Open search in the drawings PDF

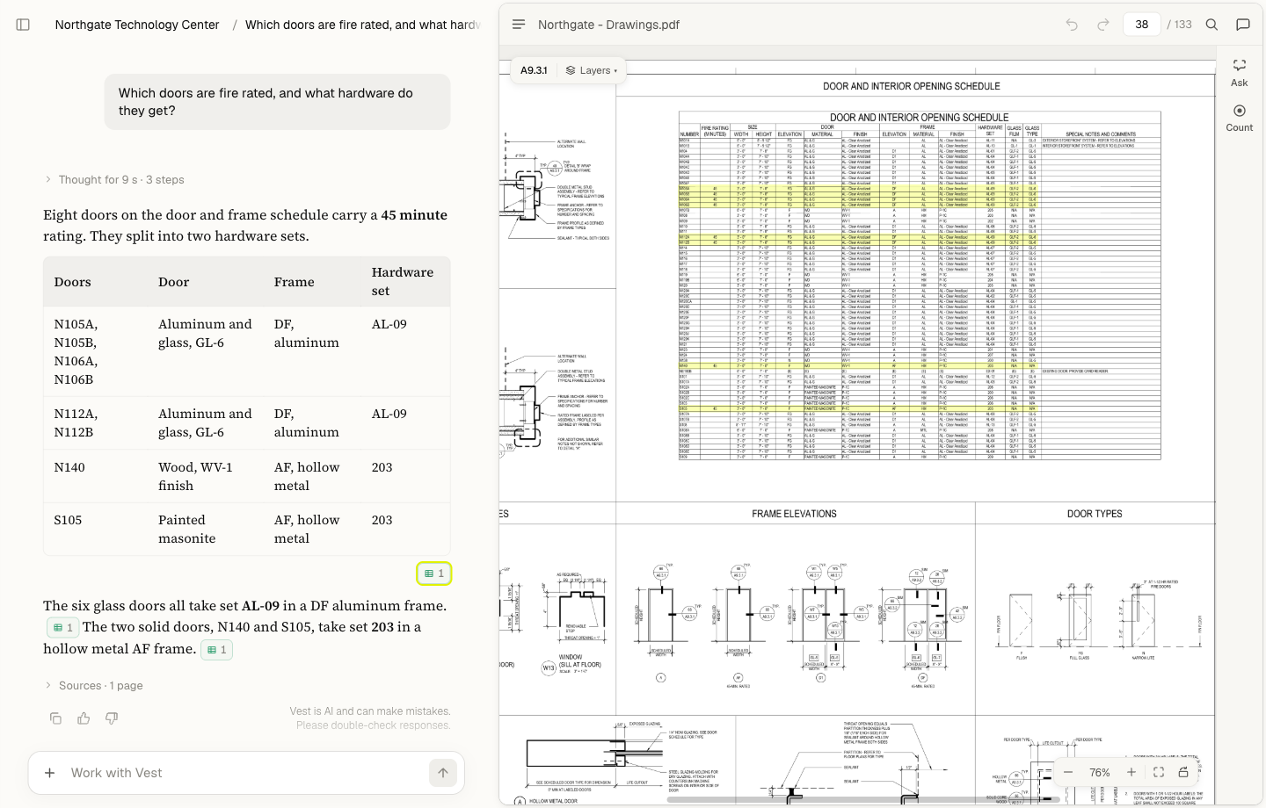click(1211, 25)
